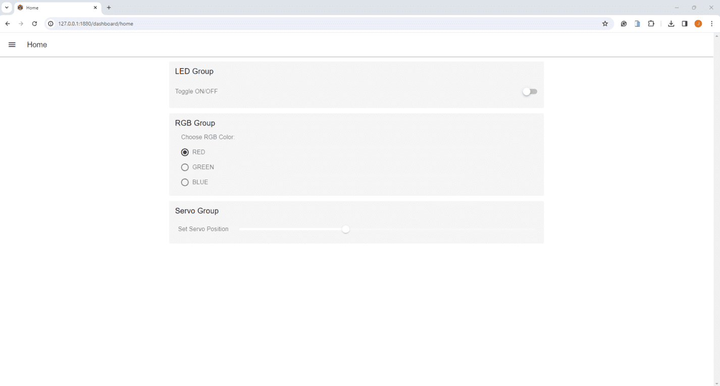
Task: Go back using the browser back arrow
Action: click(x=8, y=24)
